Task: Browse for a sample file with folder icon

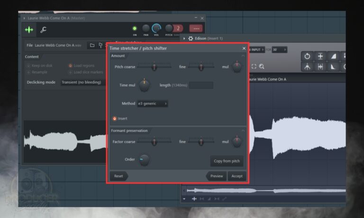Action: 92,45
